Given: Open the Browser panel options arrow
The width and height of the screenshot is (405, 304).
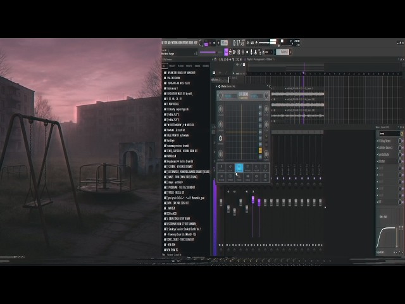Looking at the screenshot, I should tap(163, 60).
